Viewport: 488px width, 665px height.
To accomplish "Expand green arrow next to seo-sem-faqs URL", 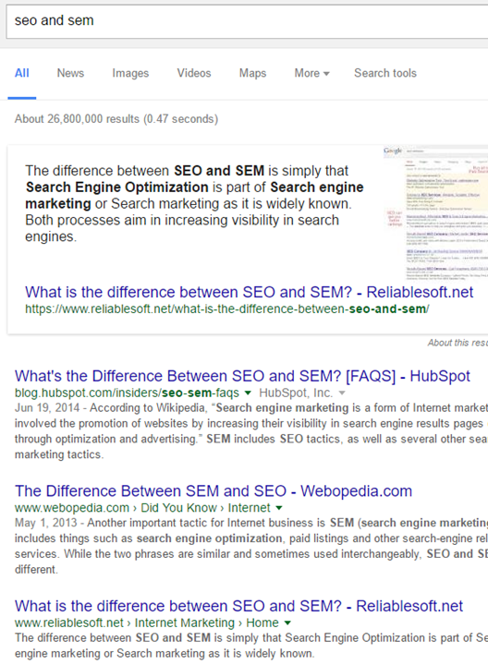I will pyautogui.click(x=249, y=393).
